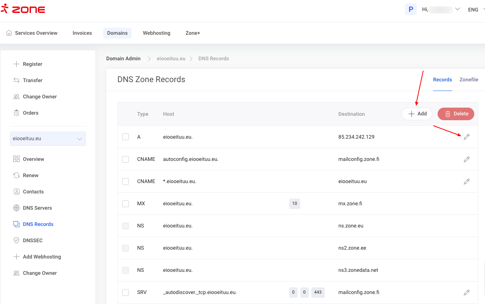Edit the wildcard CNAME record pencil icon
Image resolution: width=485 pixels, height=304 pixels.
(x=466, y=182)
